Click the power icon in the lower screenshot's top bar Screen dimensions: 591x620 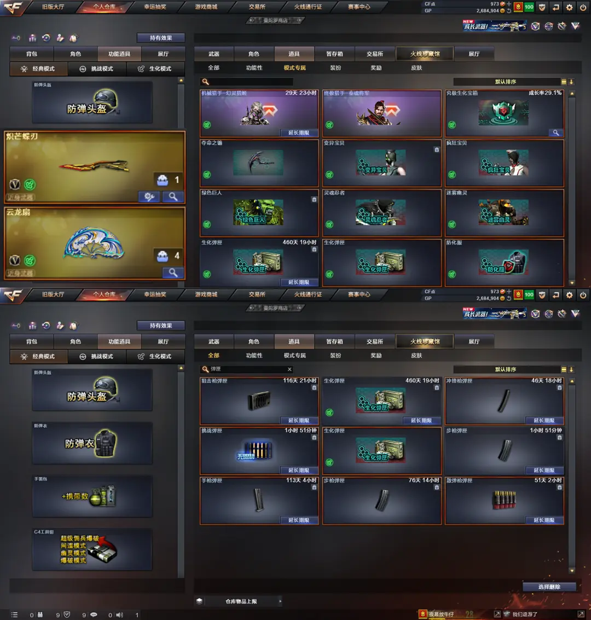[x=583, y=295]
